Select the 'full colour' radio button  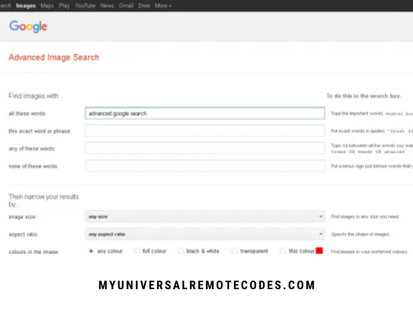click(137, 251)
